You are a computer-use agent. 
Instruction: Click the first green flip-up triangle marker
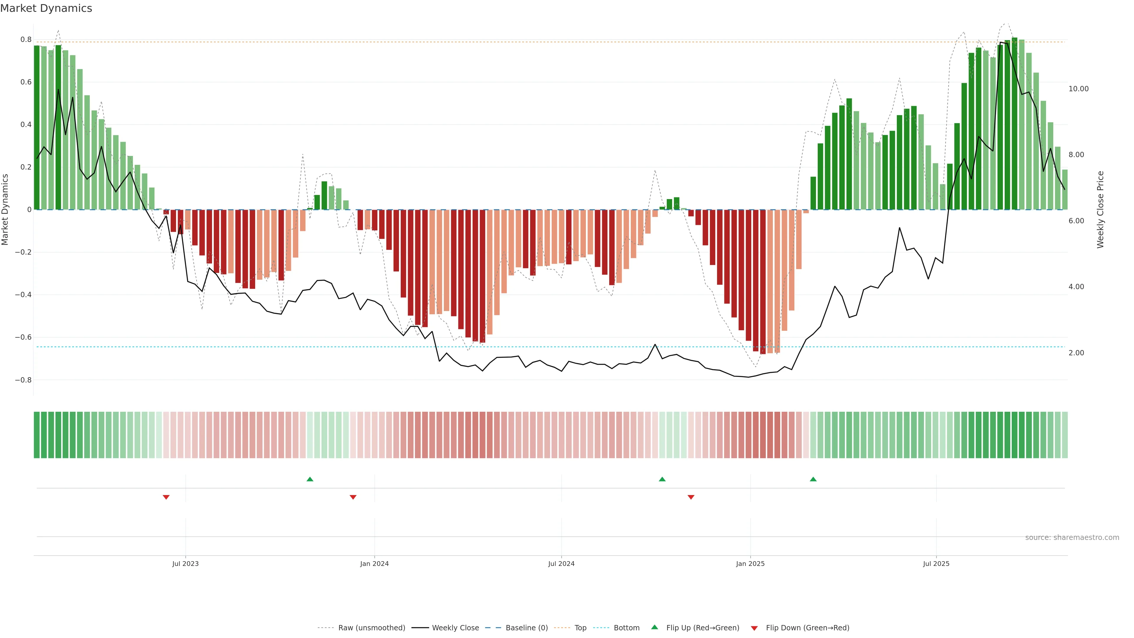click(x=310, y=479)
